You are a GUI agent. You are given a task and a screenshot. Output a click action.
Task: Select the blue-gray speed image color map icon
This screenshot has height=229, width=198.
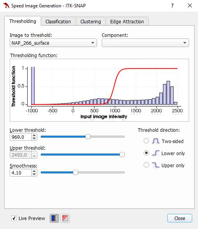[x=54, y=218]
